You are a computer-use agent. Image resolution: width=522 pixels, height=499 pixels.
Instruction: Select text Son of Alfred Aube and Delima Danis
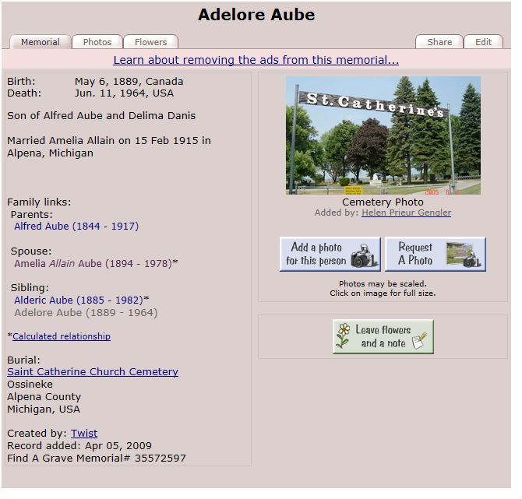tap(101, 116)
